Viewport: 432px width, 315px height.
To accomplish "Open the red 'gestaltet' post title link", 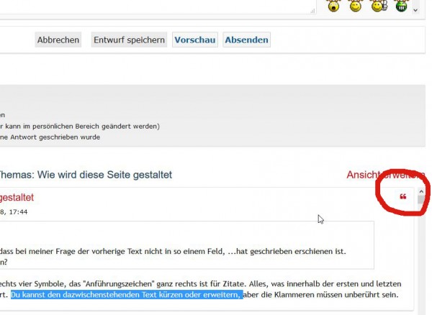I will (x=17, y=197).
